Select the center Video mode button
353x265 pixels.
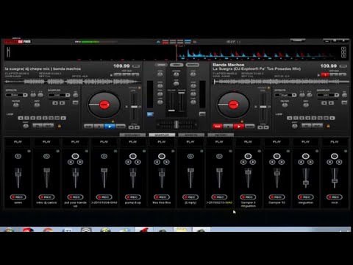point(176,65)
